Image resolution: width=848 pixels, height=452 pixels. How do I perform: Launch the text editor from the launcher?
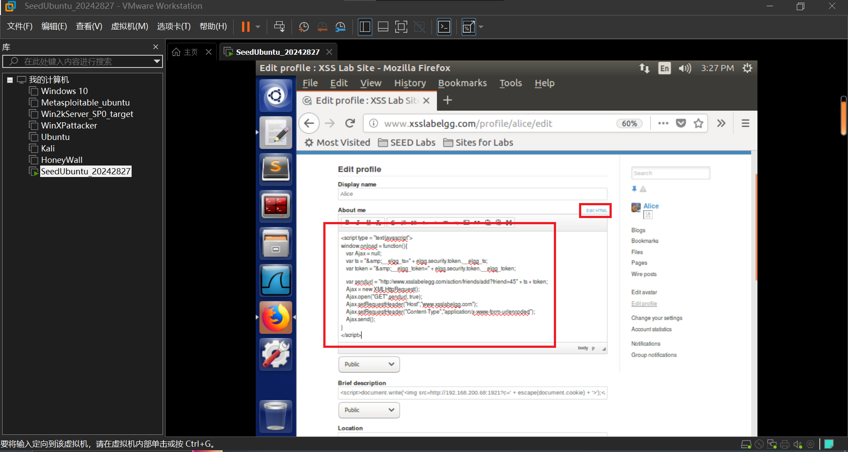click(x=276, y=132)
